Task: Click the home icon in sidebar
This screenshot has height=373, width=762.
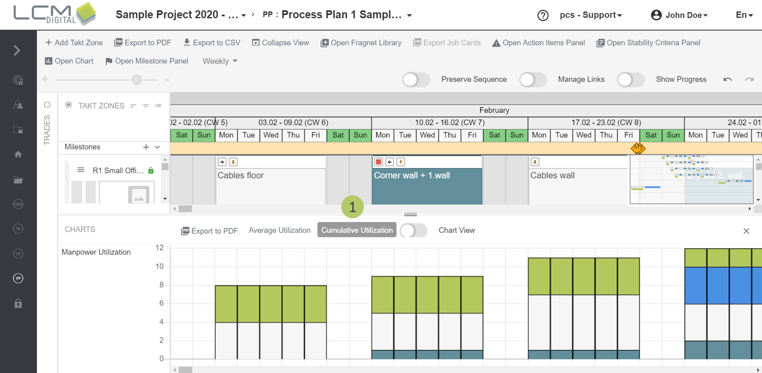Action: [x=18, y=154]
